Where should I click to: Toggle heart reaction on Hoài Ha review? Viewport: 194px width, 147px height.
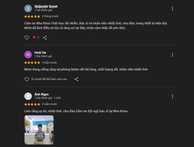click(27, 79)
